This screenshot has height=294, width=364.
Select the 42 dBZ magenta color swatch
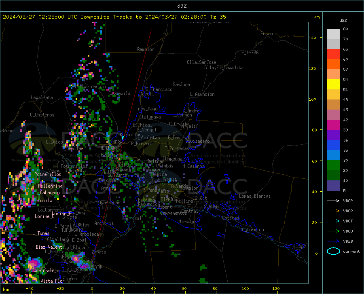(333, 125)
